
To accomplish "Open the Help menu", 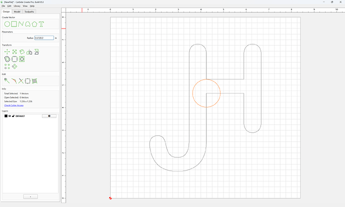I will (32, 6).
